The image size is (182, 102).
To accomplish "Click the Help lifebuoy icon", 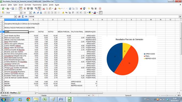I will coord(100,8).
